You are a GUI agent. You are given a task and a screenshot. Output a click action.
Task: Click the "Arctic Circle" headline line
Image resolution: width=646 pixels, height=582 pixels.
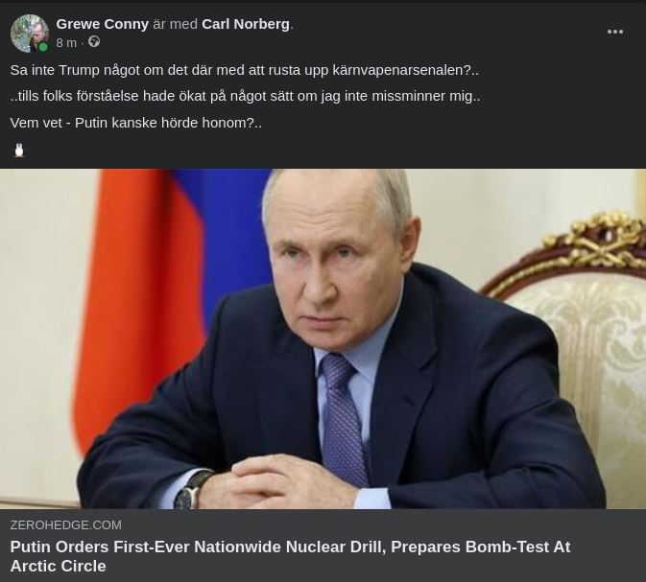click(x=59, y=566)
